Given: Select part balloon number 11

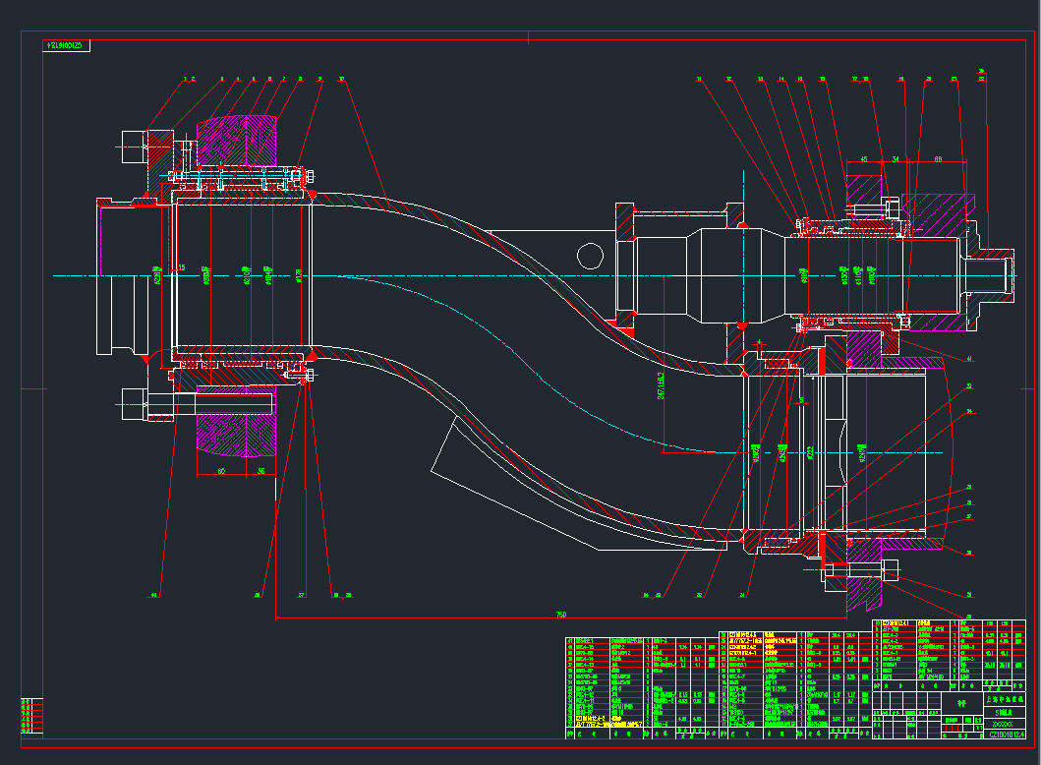Looking at the screenshot, I should click(699, 79).
